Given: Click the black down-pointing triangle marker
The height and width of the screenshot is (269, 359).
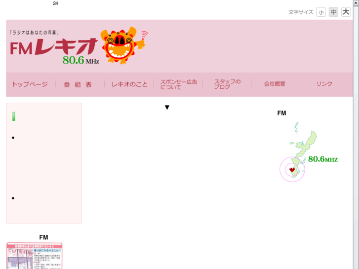Looking at the screenshot, I should 167,108.
